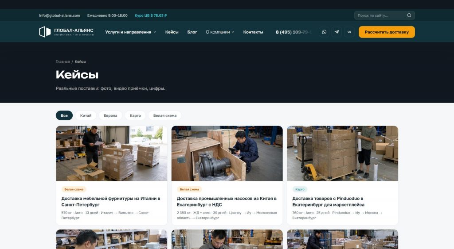
Task: Open the Блог menu item
Action: pyautogui.click(x=192, y=32)
